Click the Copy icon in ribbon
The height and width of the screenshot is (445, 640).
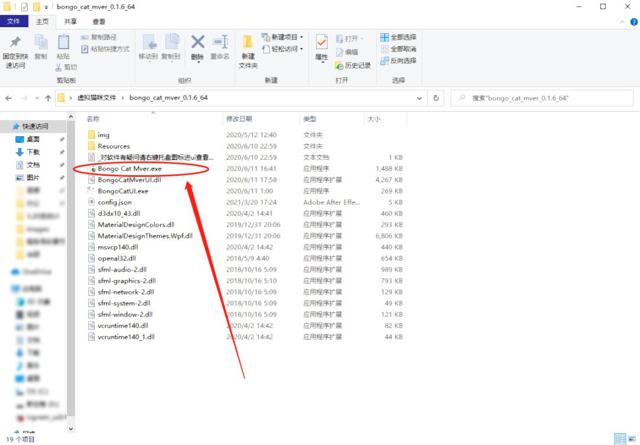click(x=40, y=43)
